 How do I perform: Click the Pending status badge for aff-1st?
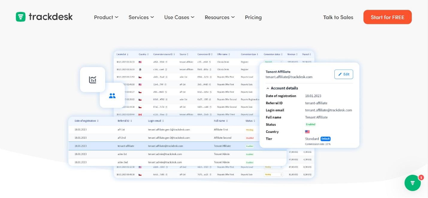250,130
